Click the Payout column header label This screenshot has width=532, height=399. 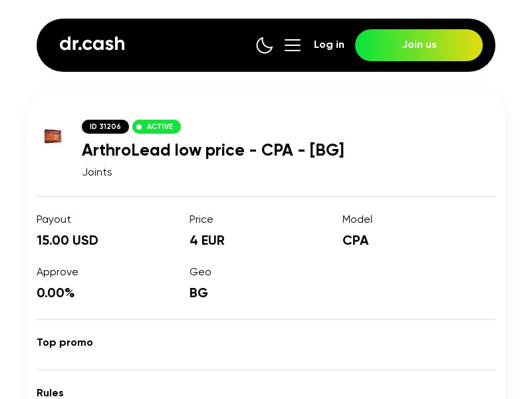tap(54, 219)
